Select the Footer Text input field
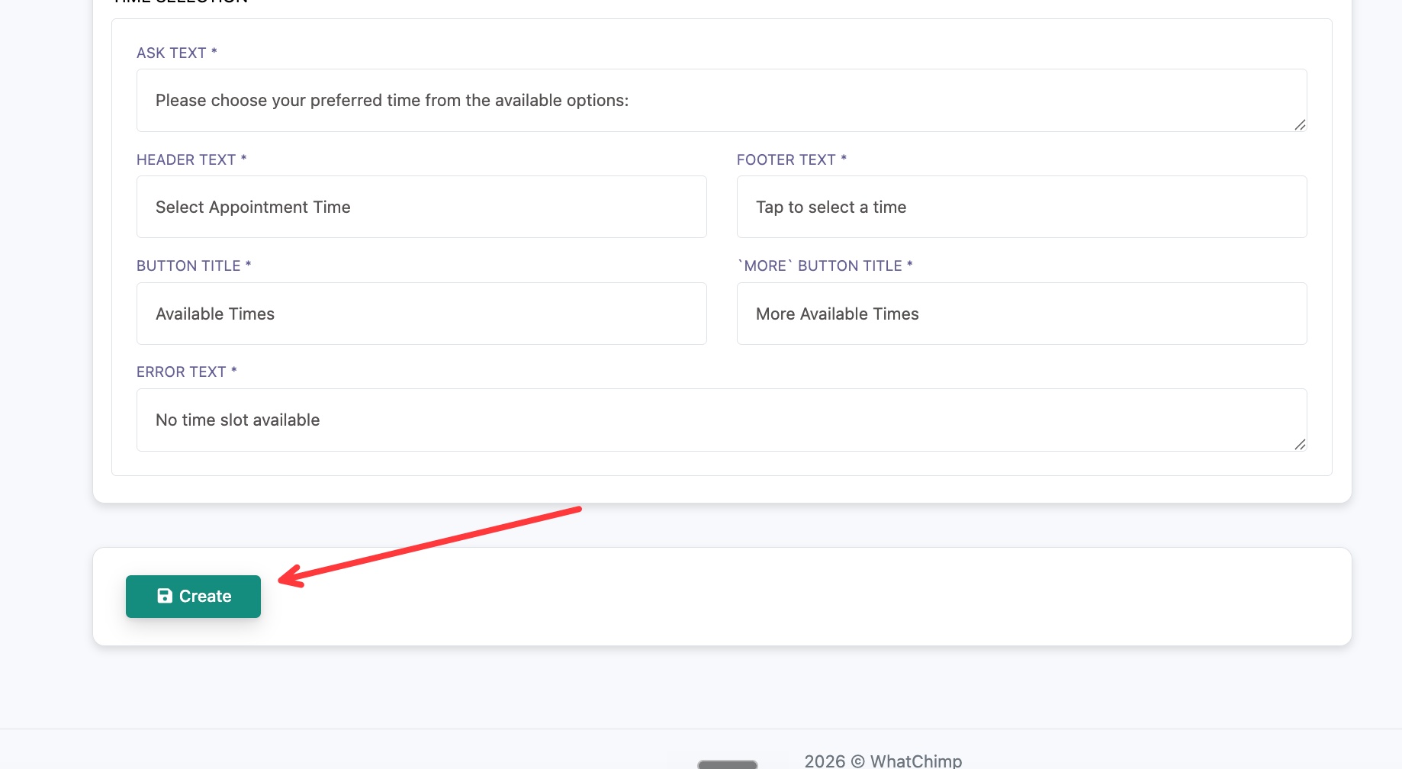1402x769 pixels. coord(1022,207)
